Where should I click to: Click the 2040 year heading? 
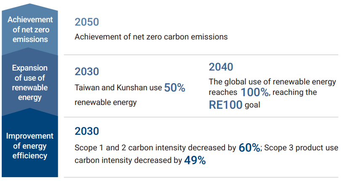point(221,67)
